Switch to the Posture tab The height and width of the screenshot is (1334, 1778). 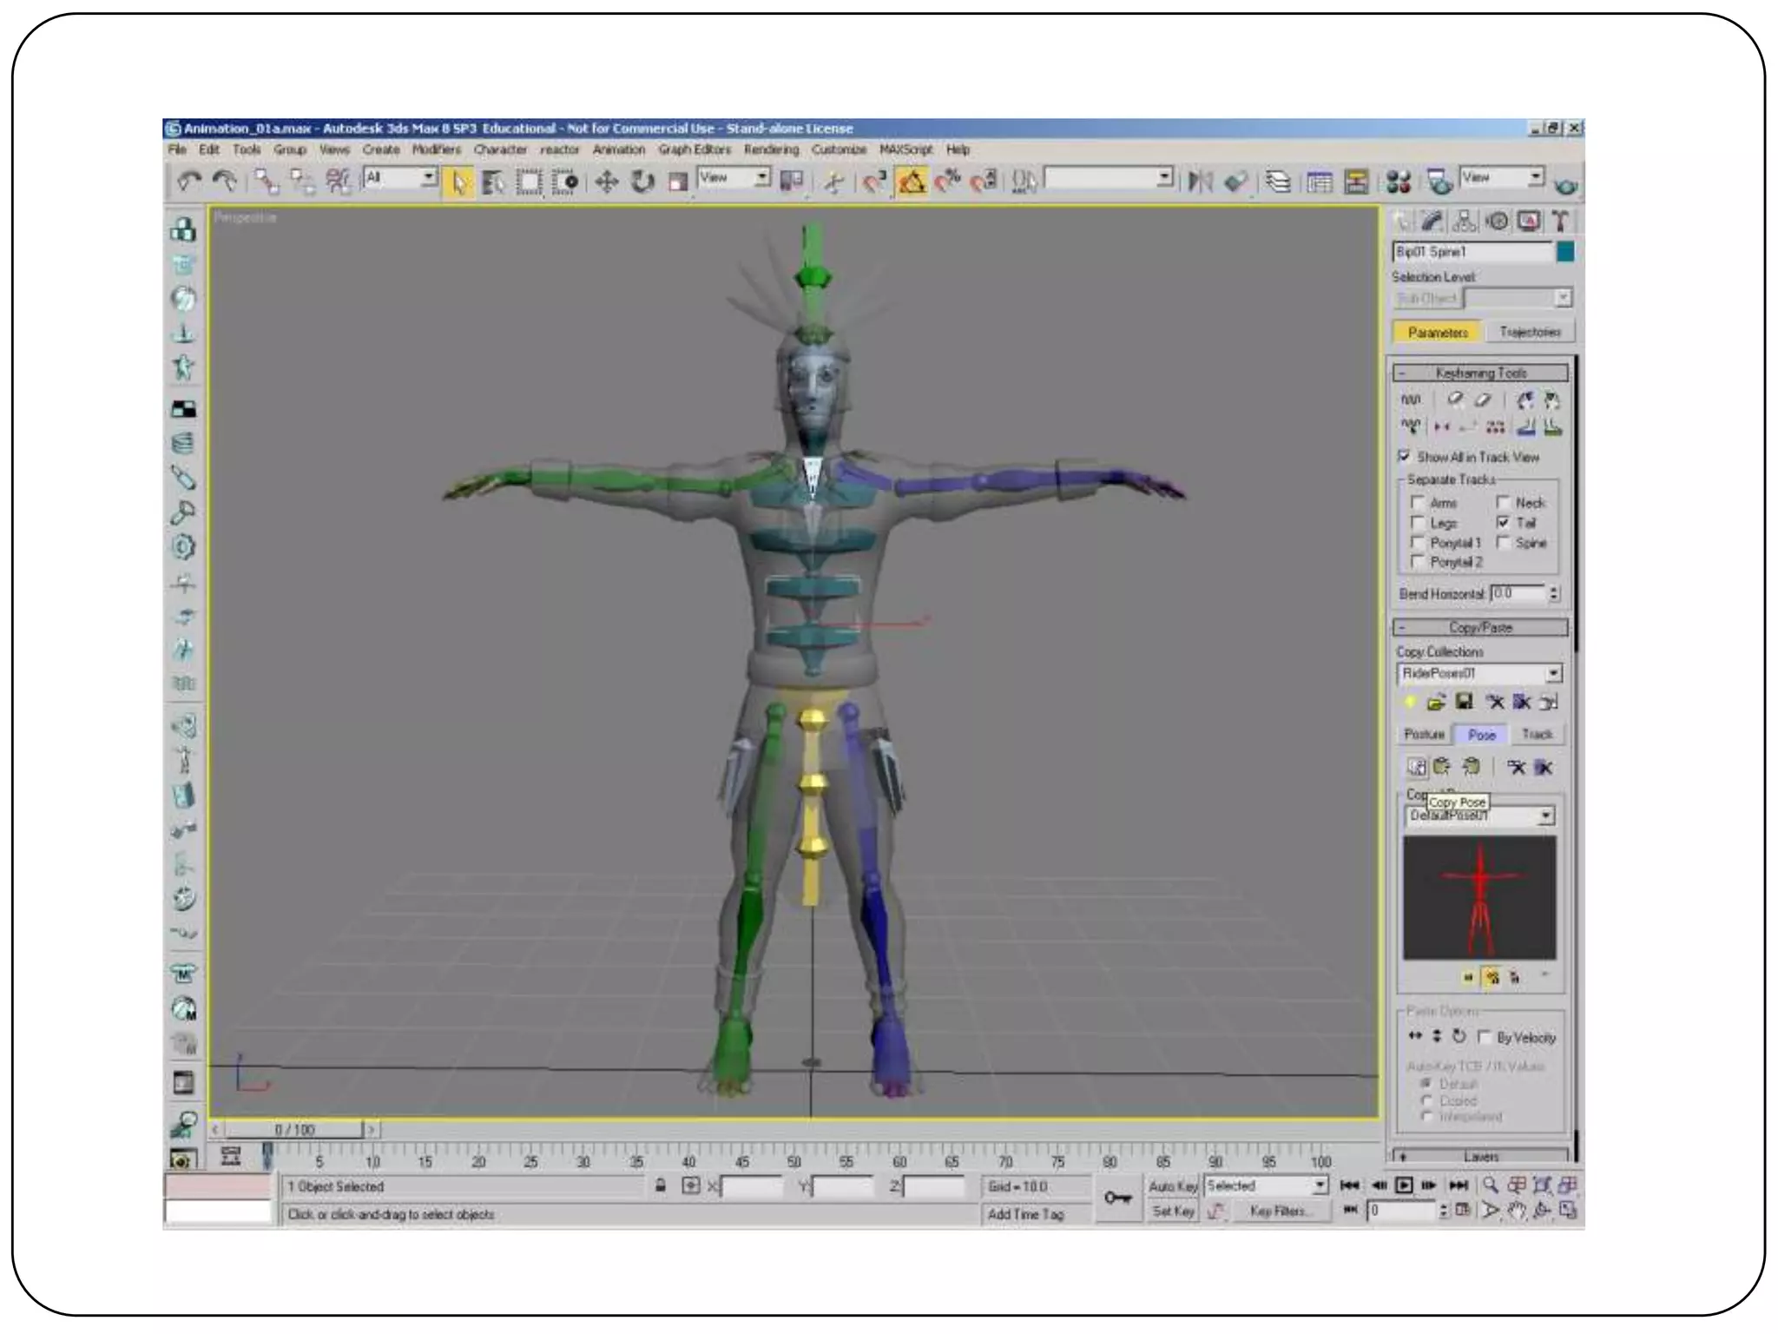(x=1424, y=735)
